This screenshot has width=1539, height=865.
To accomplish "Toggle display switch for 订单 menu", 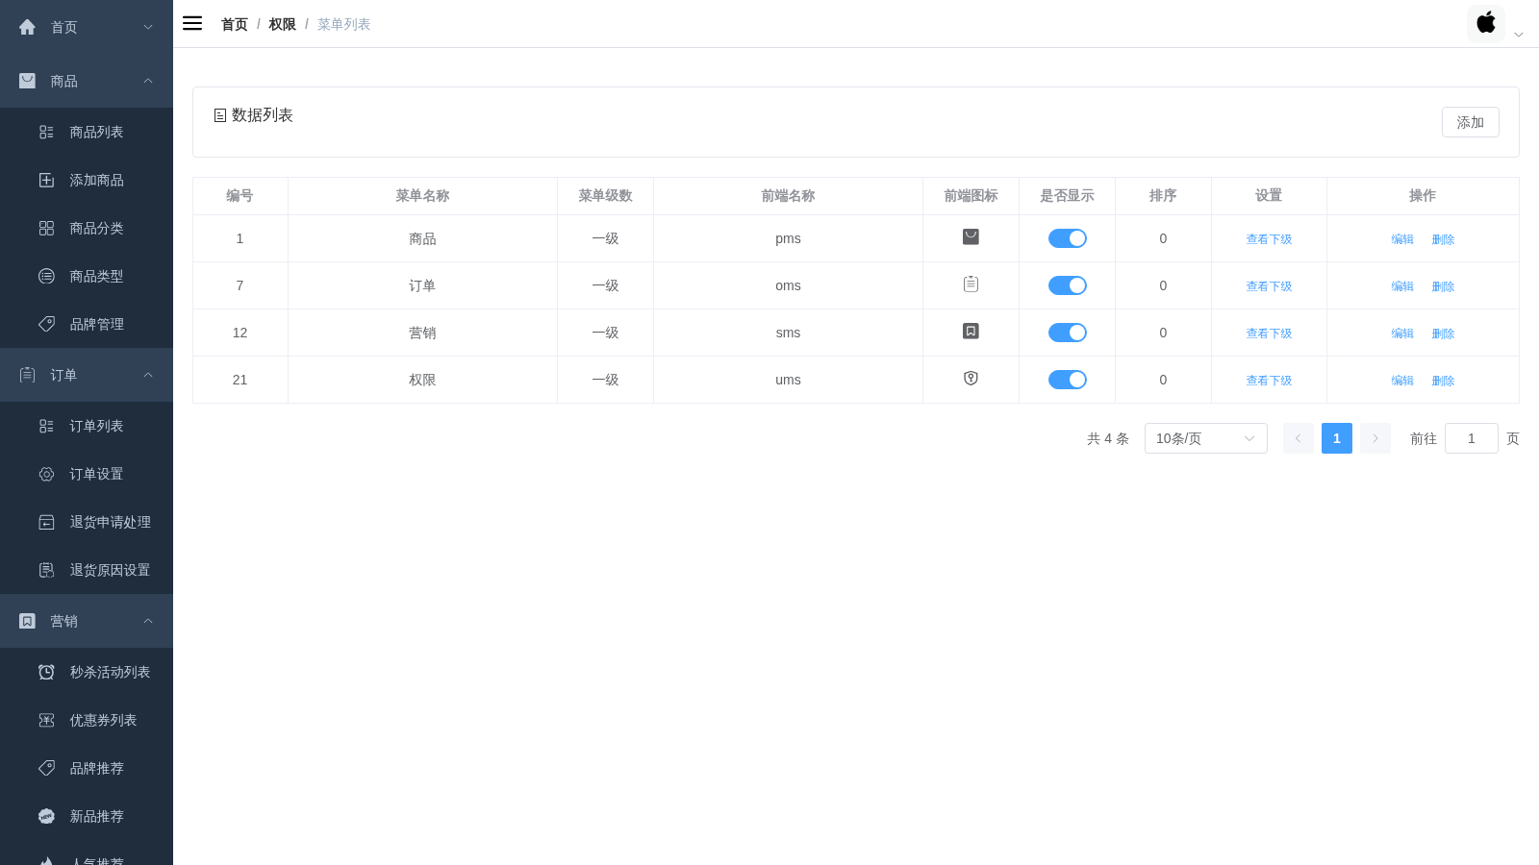I will (x=1067, y=285).
